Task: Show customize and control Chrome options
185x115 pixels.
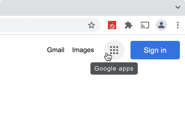Action: pyautogui.click(x=178, y=25)
